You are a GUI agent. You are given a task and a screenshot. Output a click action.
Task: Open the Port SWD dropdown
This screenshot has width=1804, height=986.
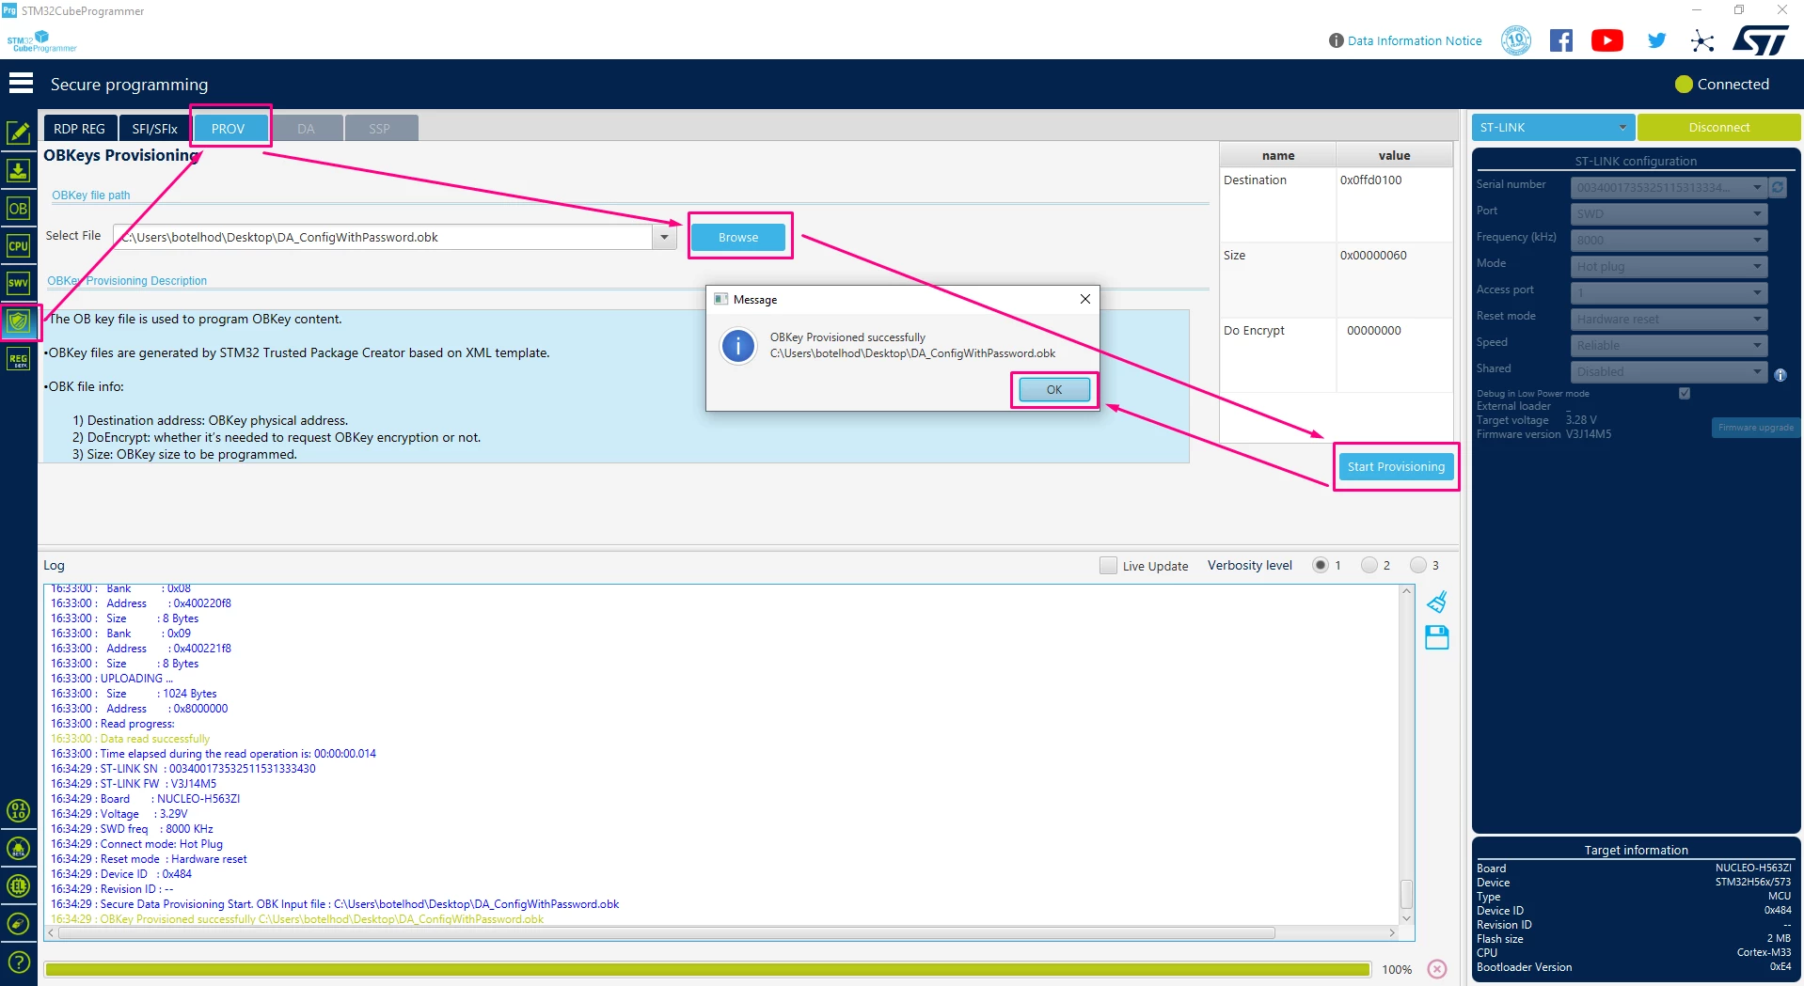(x=1669, y=213)
